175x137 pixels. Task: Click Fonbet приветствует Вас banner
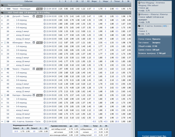(154, 134)
